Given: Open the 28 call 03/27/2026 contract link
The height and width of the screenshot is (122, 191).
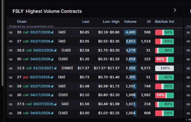Looking at the screenshot, I should click(34, 86).
